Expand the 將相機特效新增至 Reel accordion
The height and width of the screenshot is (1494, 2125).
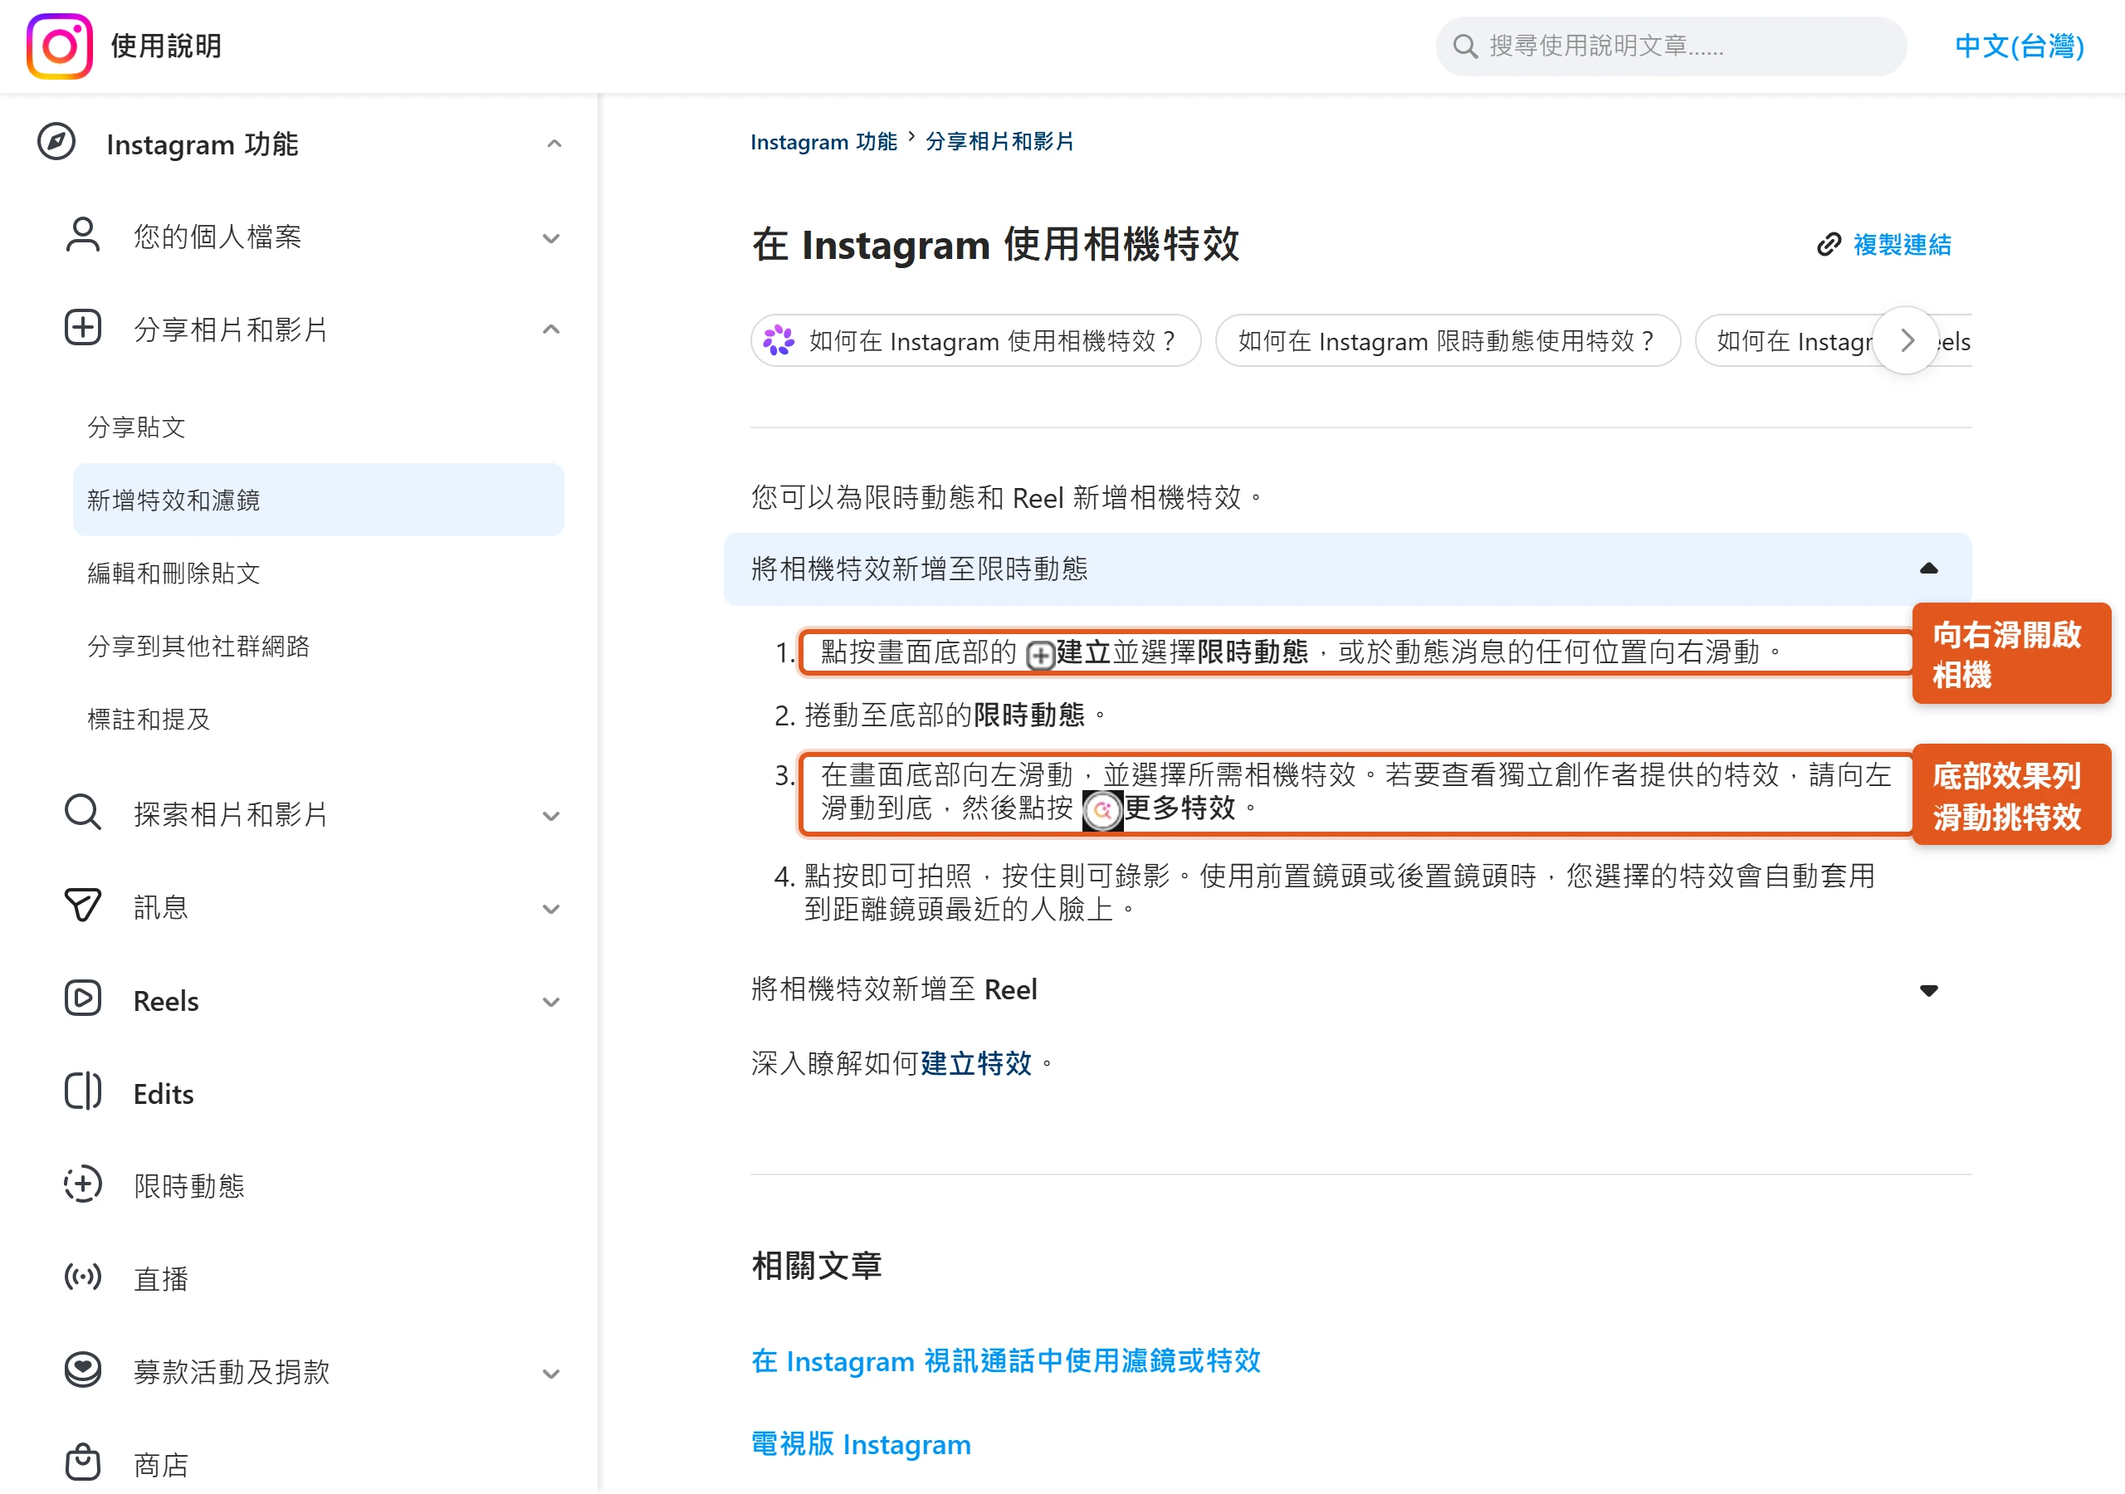coord(1347,989)
